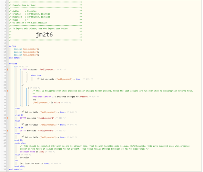Select the import code jm2t6
Screen dimensions: 203x172
click(44, 35)
